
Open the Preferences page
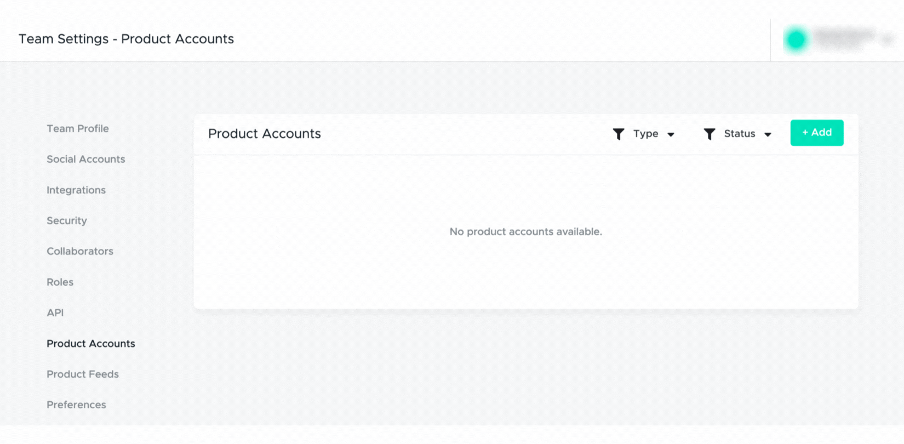[76, 405]
